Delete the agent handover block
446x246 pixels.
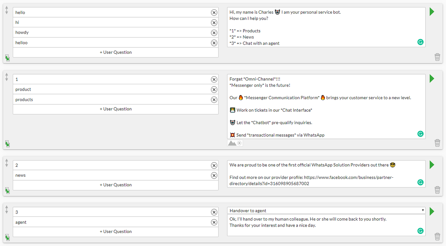(437, 236)
